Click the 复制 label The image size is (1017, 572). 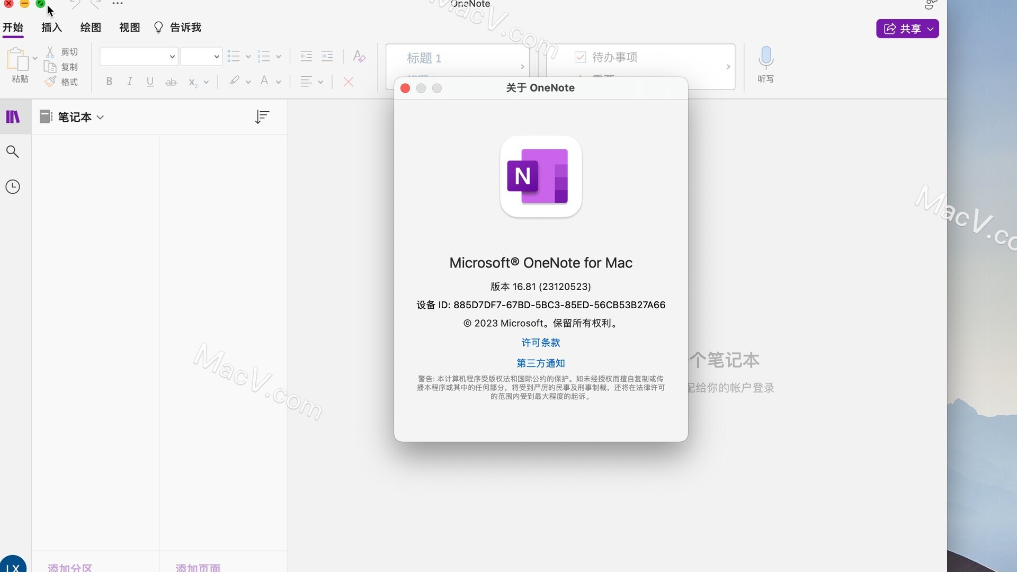click(69, 67)
